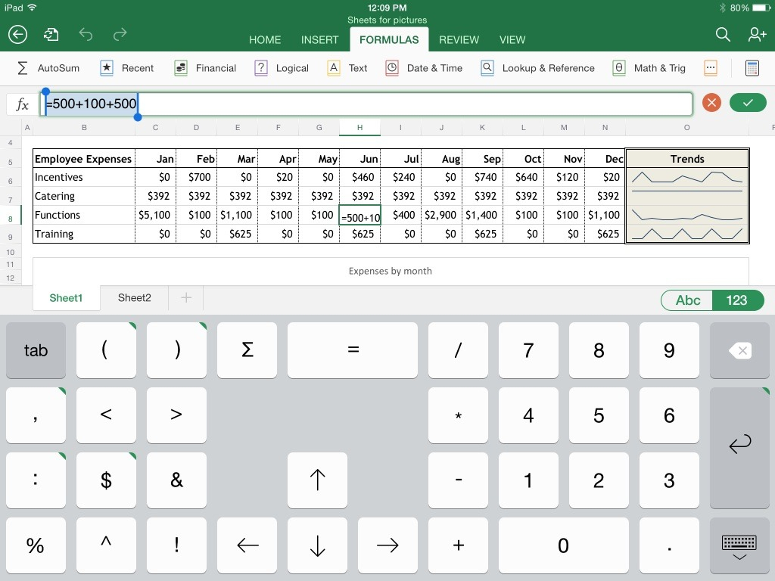Switch keyboard to Abc letters mode

[686, 300]
